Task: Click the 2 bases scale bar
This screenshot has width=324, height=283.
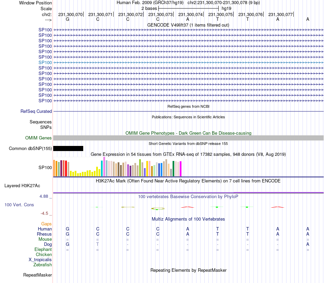Action: (x=188, y=9)
